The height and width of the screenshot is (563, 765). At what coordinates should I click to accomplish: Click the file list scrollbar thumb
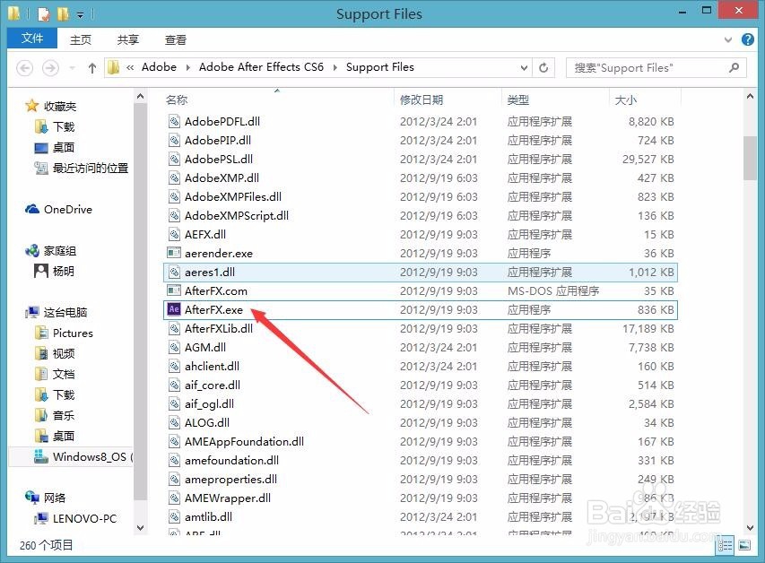point(750,158)
